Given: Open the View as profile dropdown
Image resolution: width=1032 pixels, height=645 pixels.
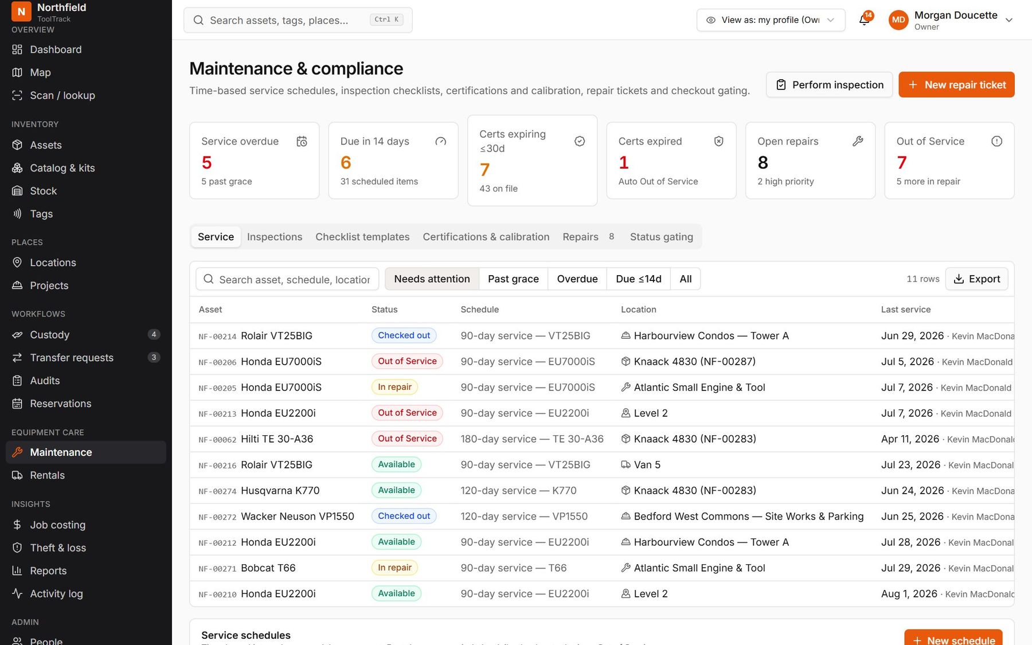Looking at the screenshot, I should pos(771,20).
